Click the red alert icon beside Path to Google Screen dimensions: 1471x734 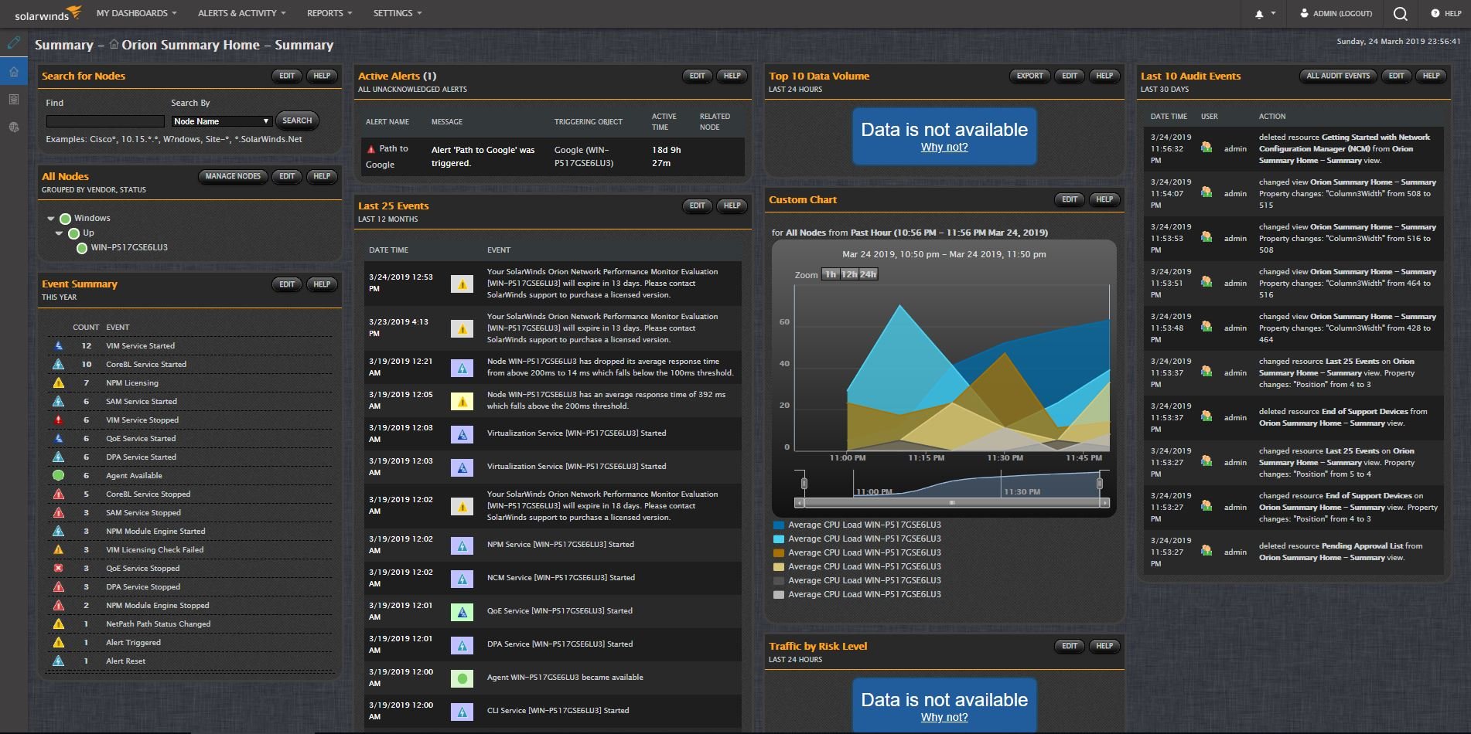pos(371,149)
